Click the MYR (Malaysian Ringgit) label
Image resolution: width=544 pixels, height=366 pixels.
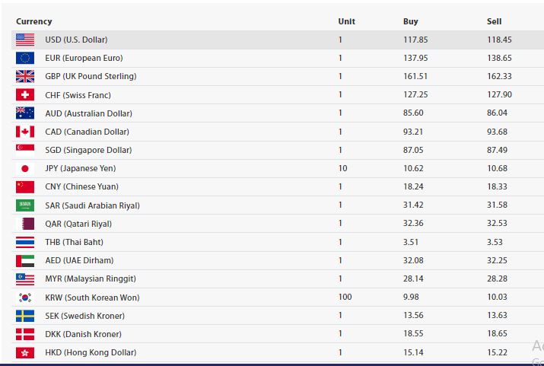tap(91, 279)
